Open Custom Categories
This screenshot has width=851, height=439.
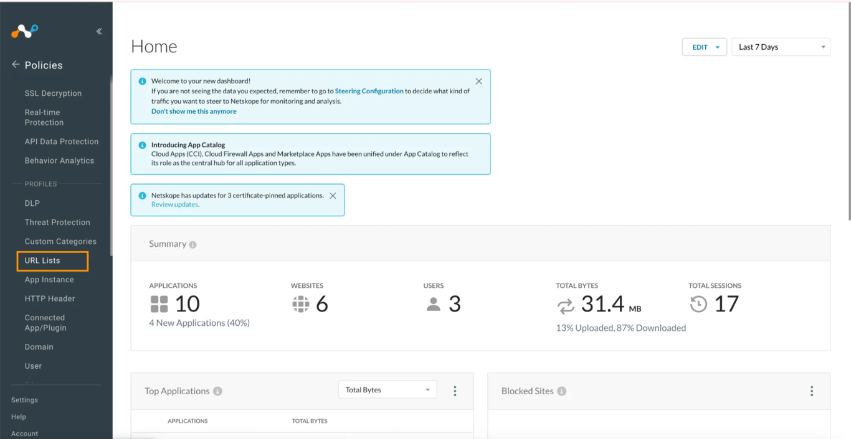[x=60, y=241]
